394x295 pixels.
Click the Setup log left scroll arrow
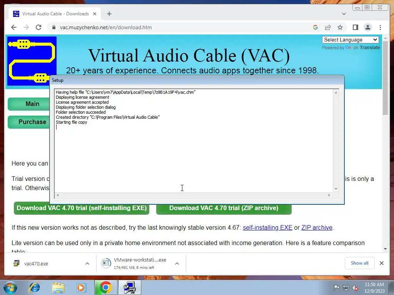(x=58, y=195)
